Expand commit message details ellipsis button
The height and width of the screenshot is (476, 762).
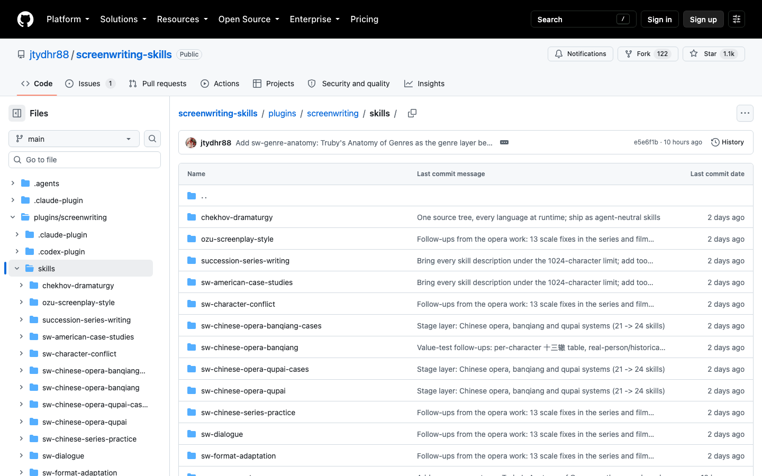[x=504, y=142]
